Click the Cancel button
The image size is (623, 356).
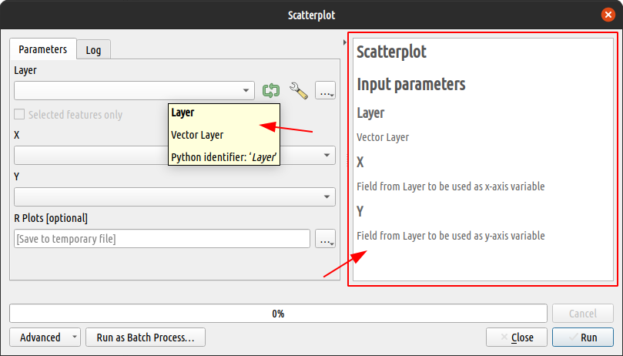(582, 314)
